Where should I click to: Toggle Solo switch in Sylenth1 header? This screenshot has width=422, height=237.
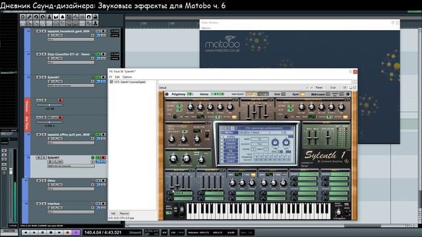(284, 94)
